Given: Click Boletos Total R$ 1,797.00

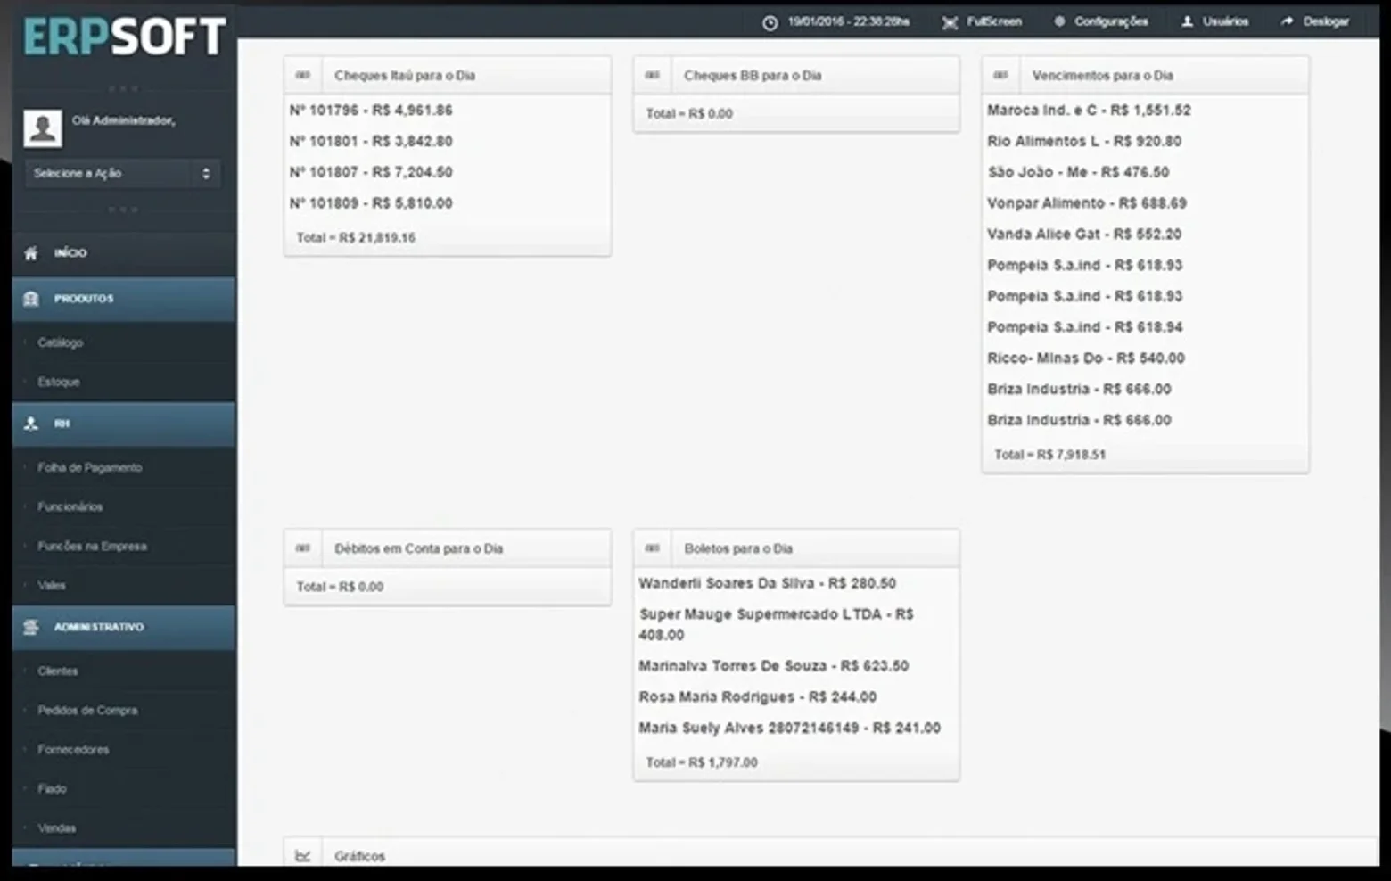Looking at the screenshot, I should [x=702, y=762].
